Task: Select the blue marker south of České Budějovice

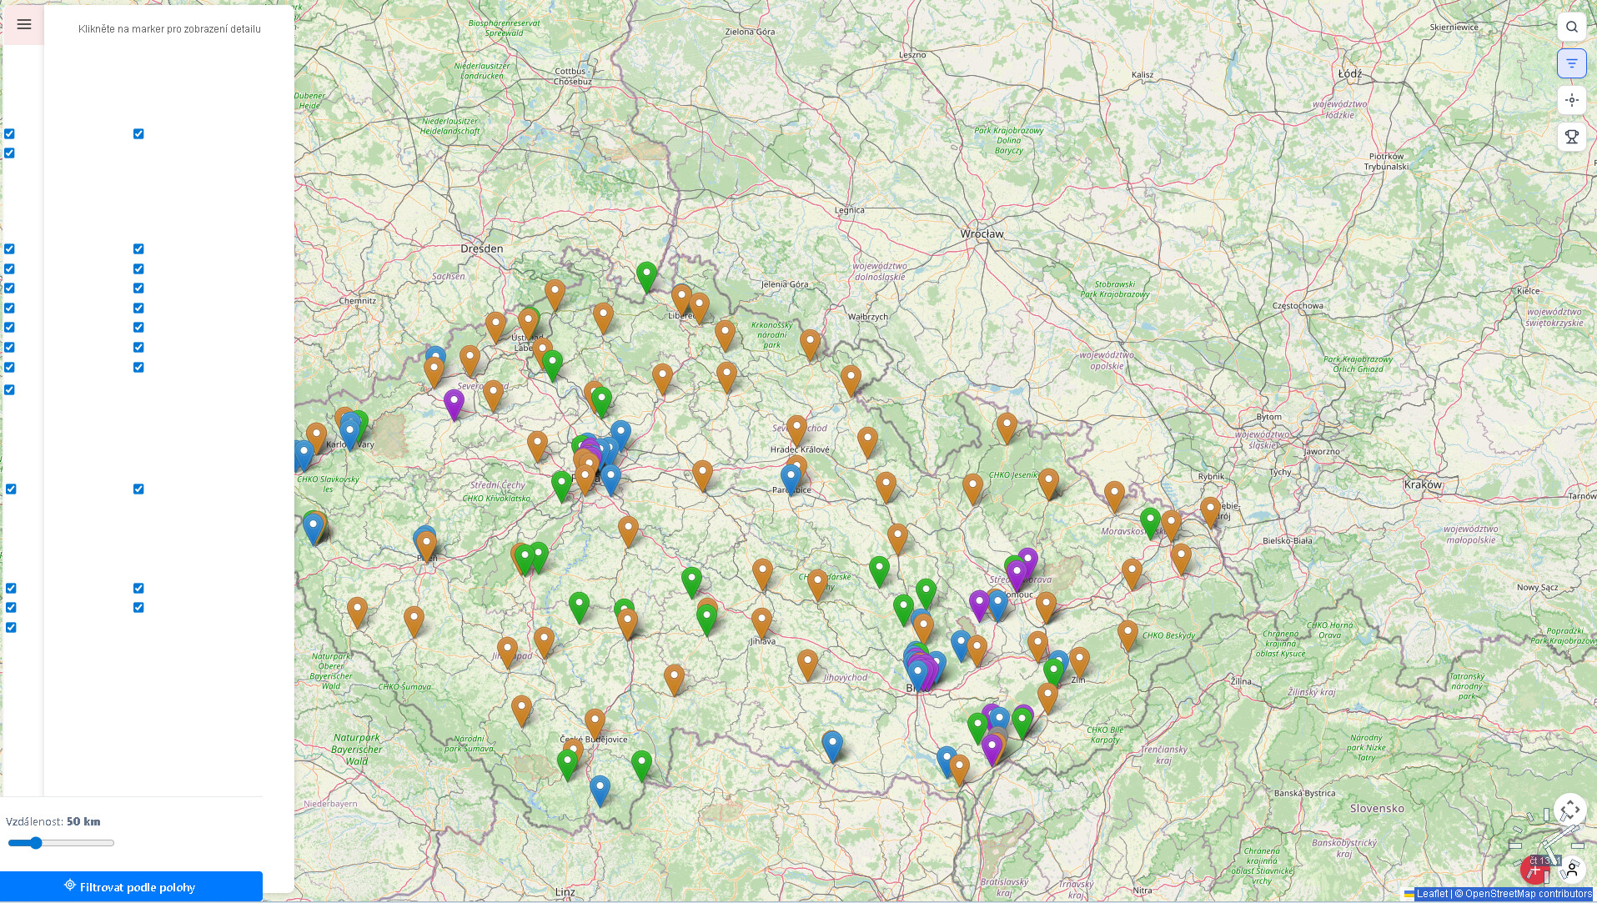Action: coord(600,788)
